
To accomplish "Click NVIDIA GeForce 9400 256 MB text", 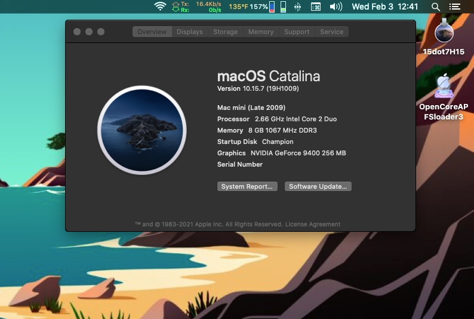I will [x=298, y=153].
